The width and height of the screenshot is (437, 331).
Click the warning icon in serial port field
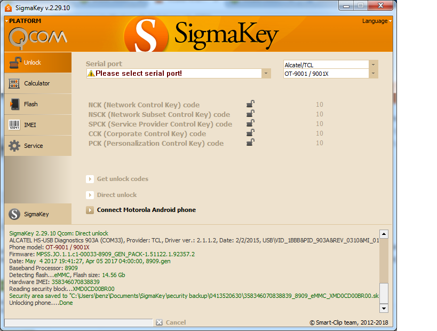tap(91, 73)
